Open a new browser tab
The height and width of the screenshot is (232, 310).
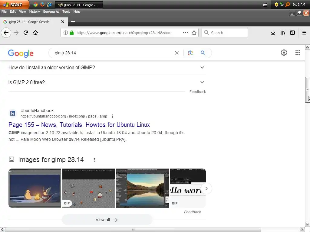point(73,21)
